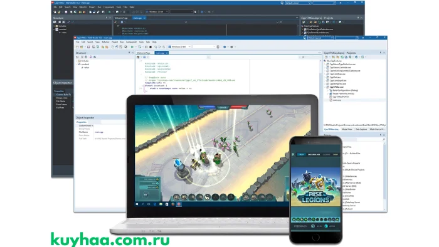Open the Default Layout dropdown in light IDE
Screen dimensions: 439x247
pyautogui.click(x=320, y=38)
